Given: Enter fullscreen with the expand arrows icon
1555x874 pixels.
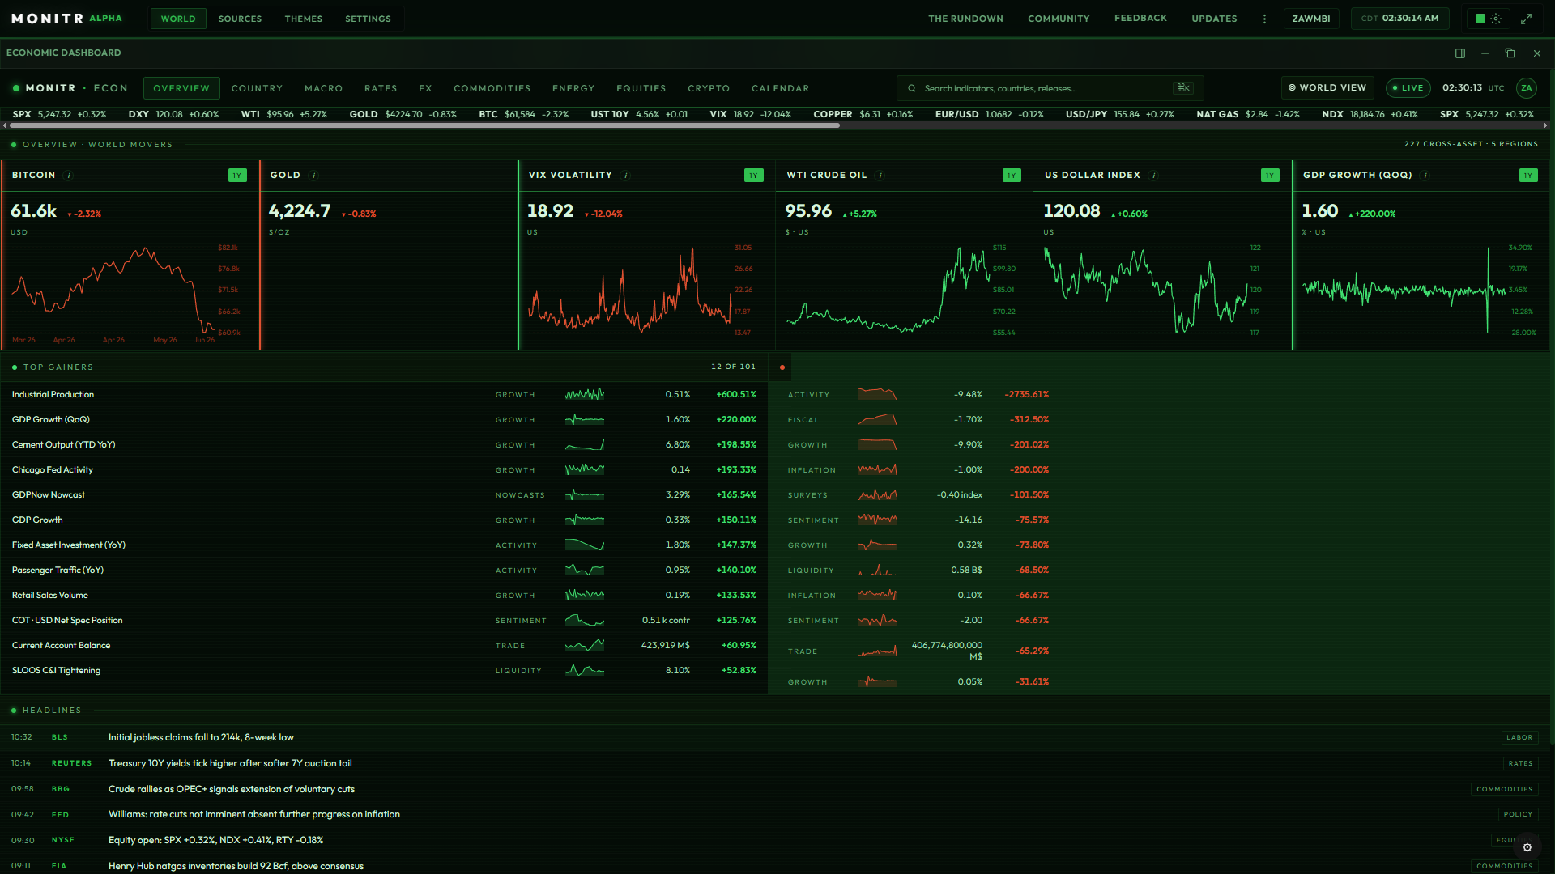Looking at the screenshot, I should 1526,19.
